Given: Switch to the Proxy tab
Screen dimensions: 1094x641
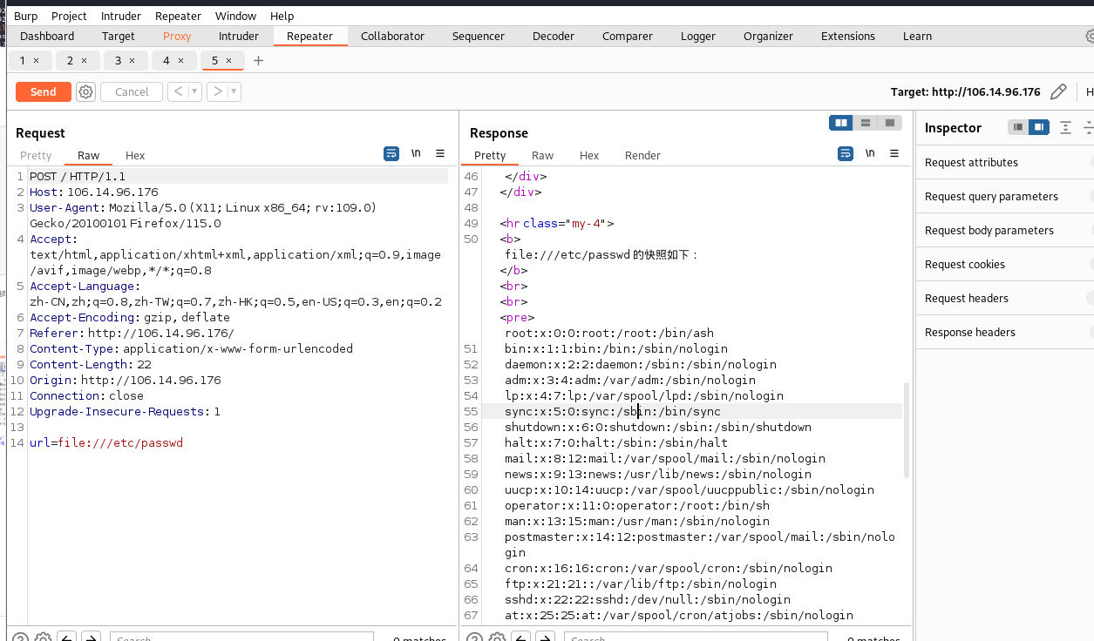Looking at the screenshot, I should point(177,36).
